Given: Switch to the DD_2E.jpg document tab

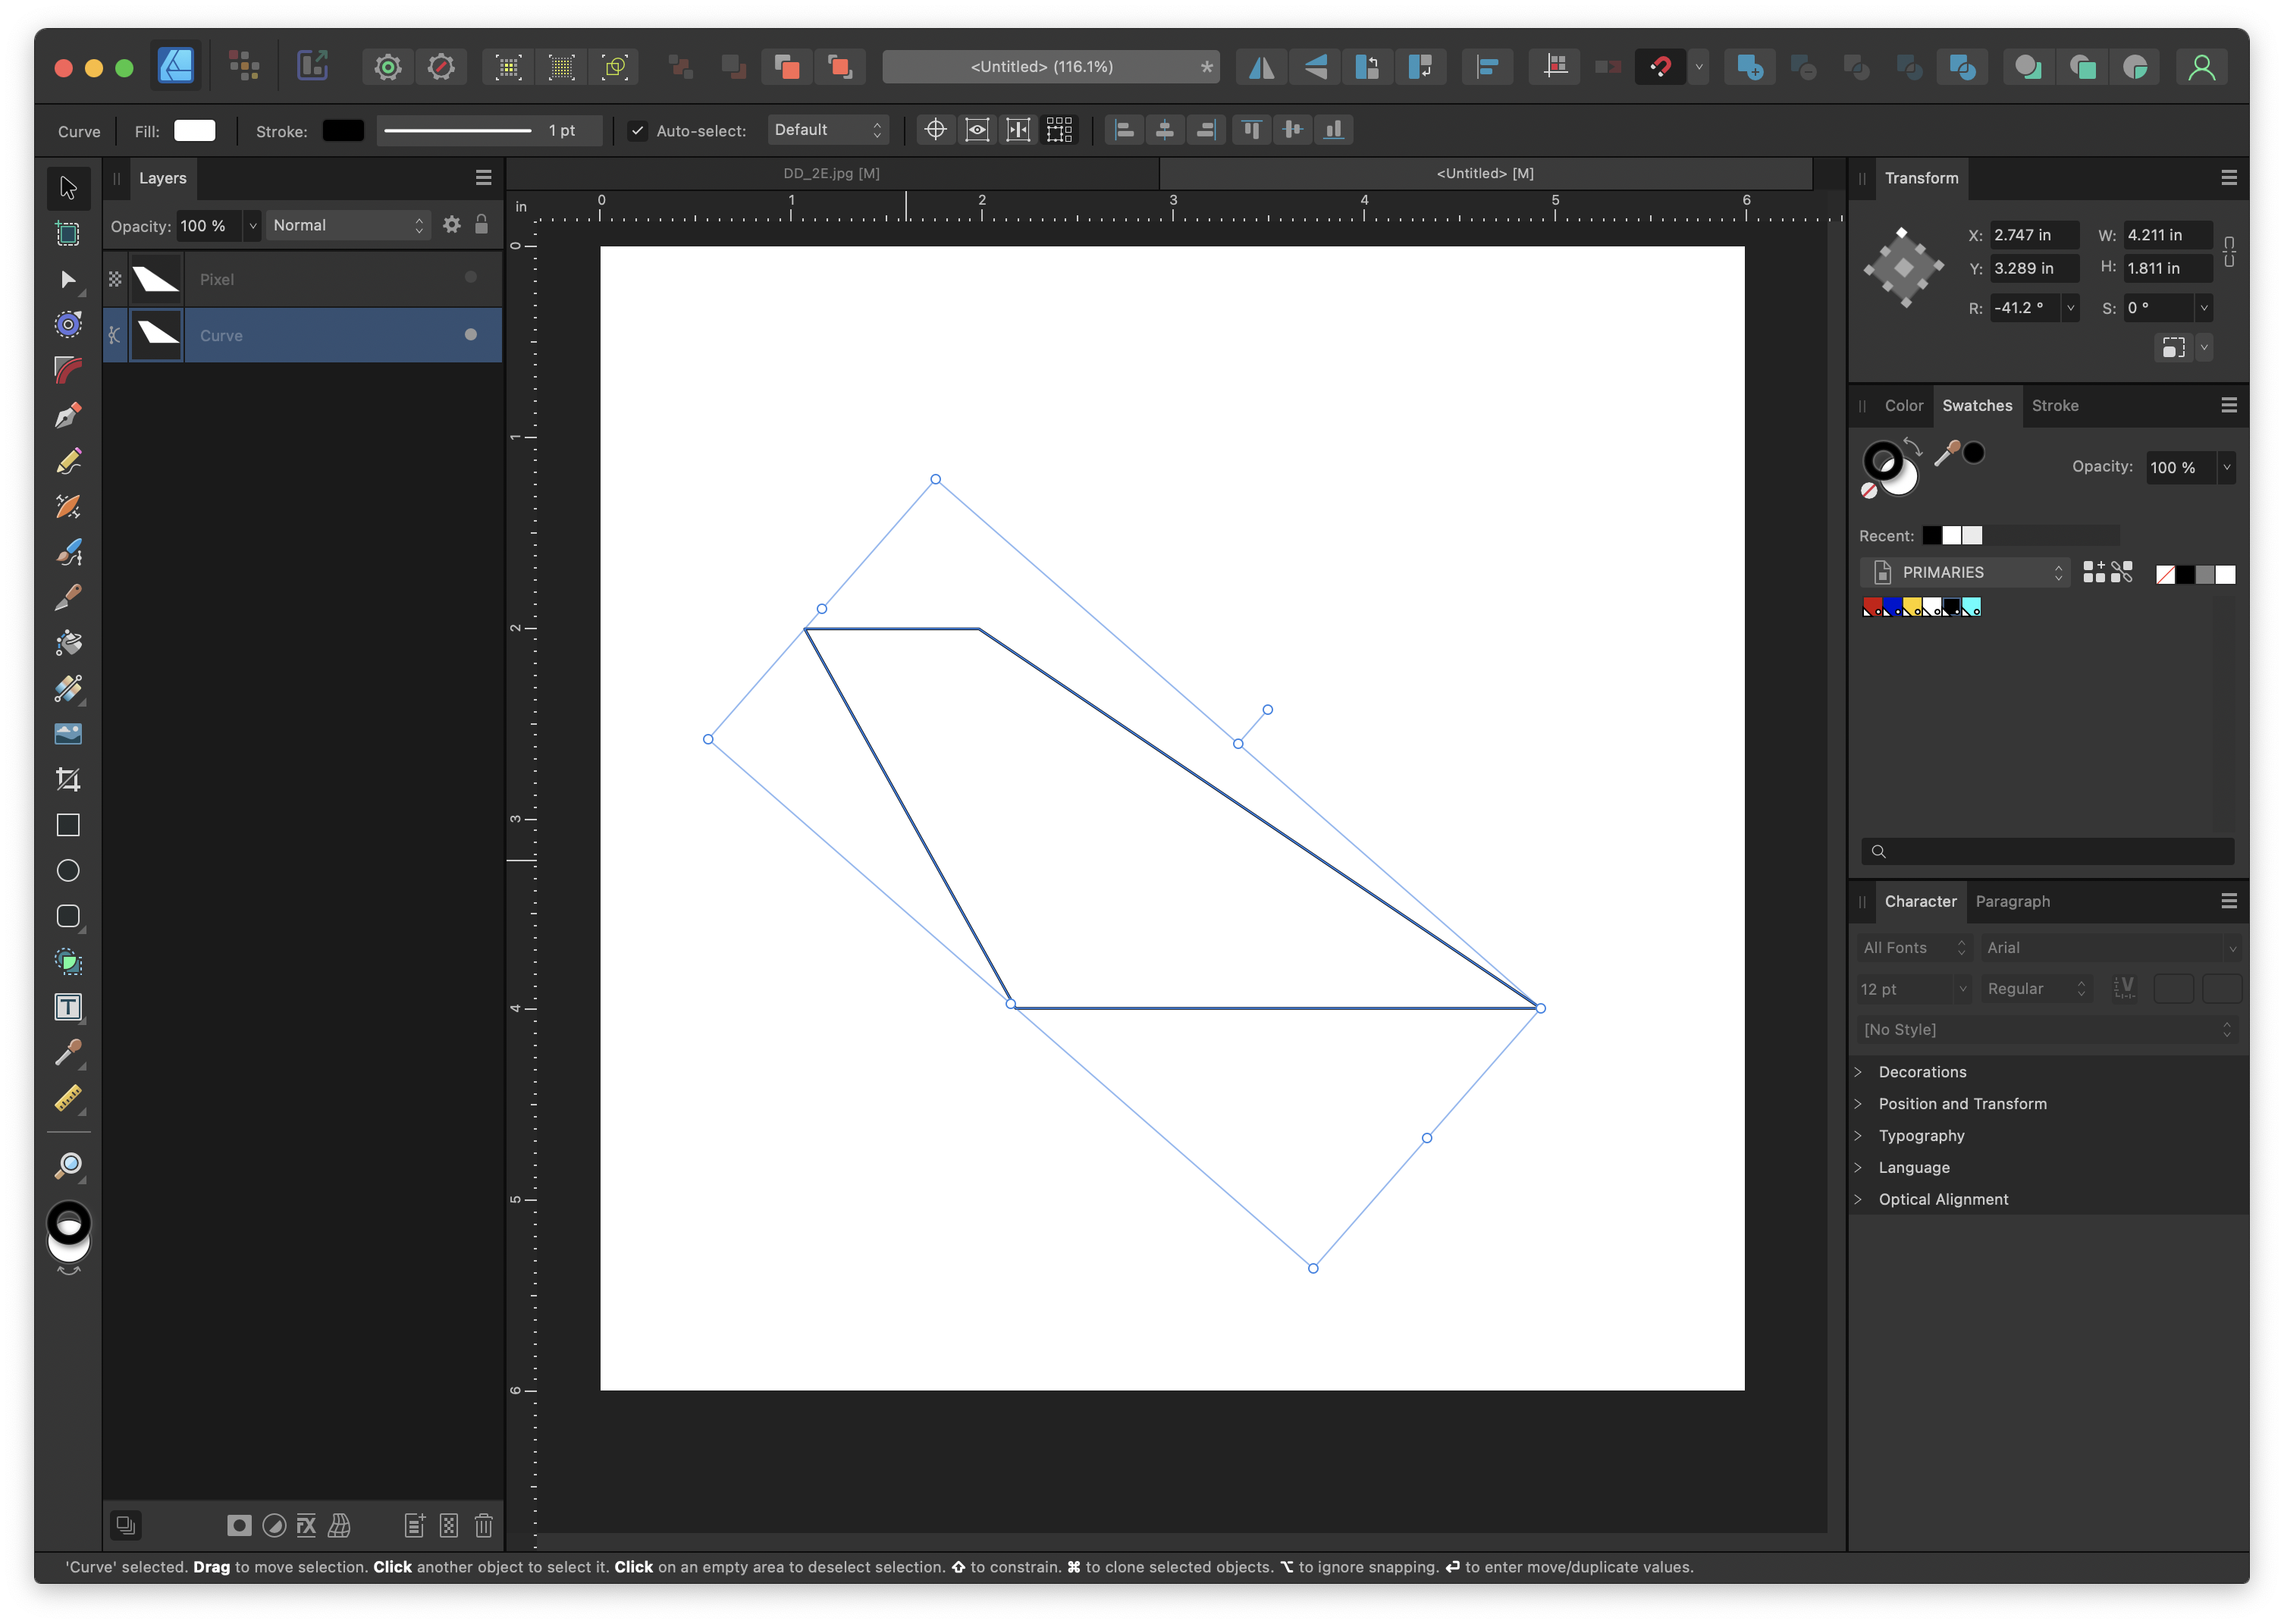Looking at the screenshot, I should (831, 173).
